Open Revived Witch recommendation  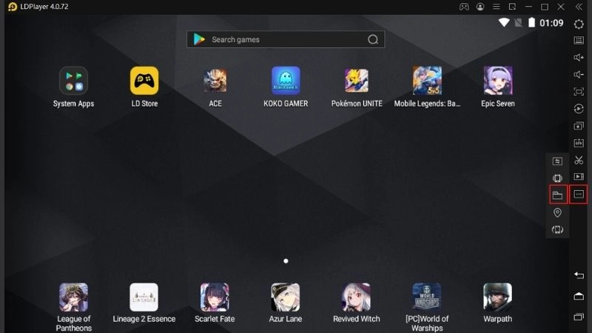pyautogui.click(x=357, y=297)
